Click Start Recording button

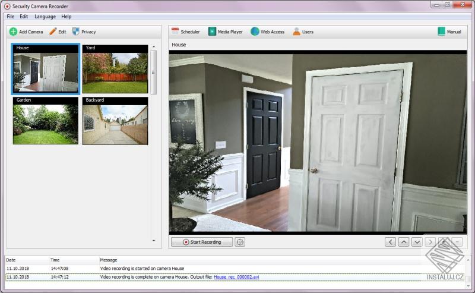(x=202, y=242)
